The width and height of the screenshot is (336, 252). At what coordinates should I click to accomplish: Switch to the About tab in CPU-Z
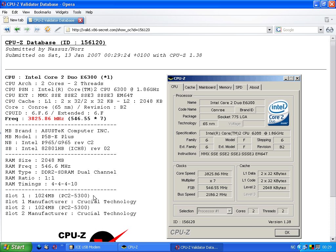pos(254,87)
